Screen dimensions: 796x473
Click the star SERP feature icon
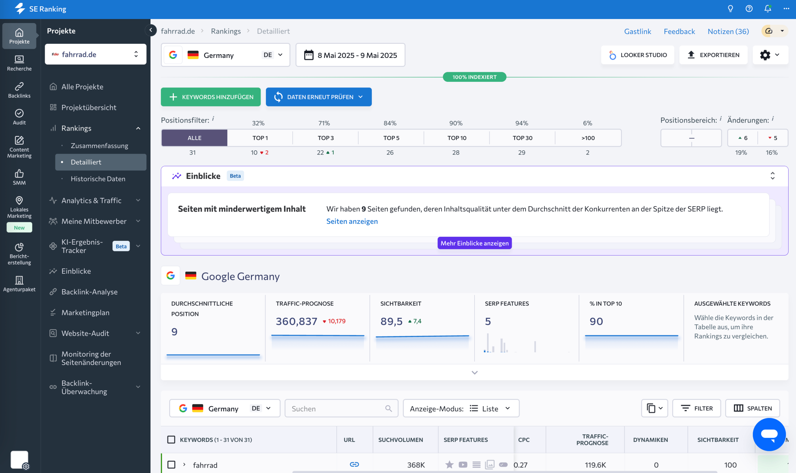(x=449, y=464)
